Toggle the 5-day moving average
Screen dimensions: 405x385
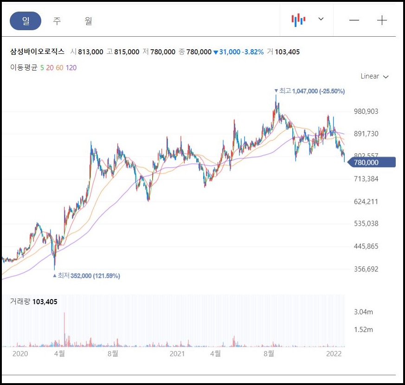[42, 68]
